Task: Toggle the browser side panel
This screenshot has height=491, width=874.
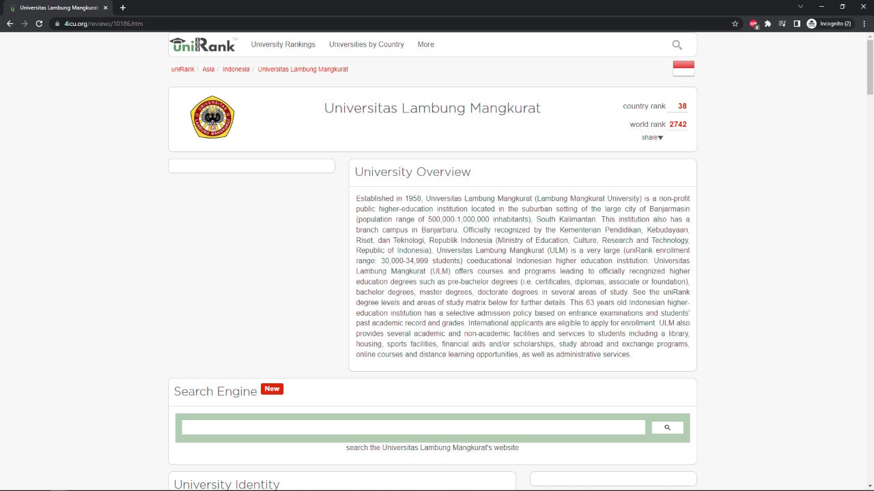Action: 797,23
